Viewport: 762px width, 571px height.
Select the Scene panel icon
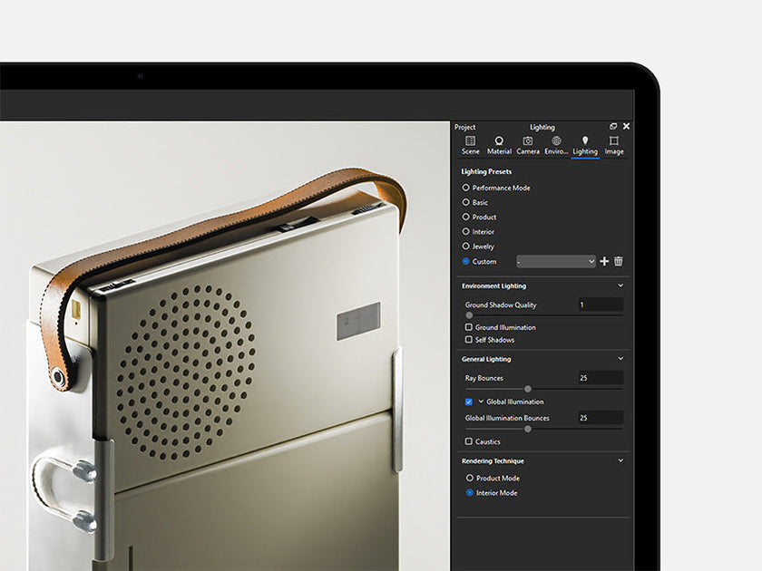(x=471, y=142)
